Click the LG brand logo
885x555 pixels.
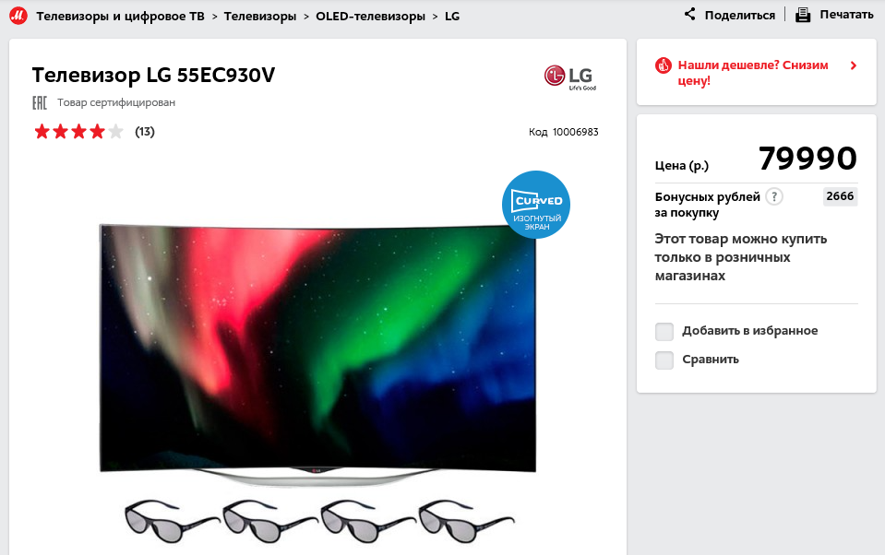(x=570, y=77)
